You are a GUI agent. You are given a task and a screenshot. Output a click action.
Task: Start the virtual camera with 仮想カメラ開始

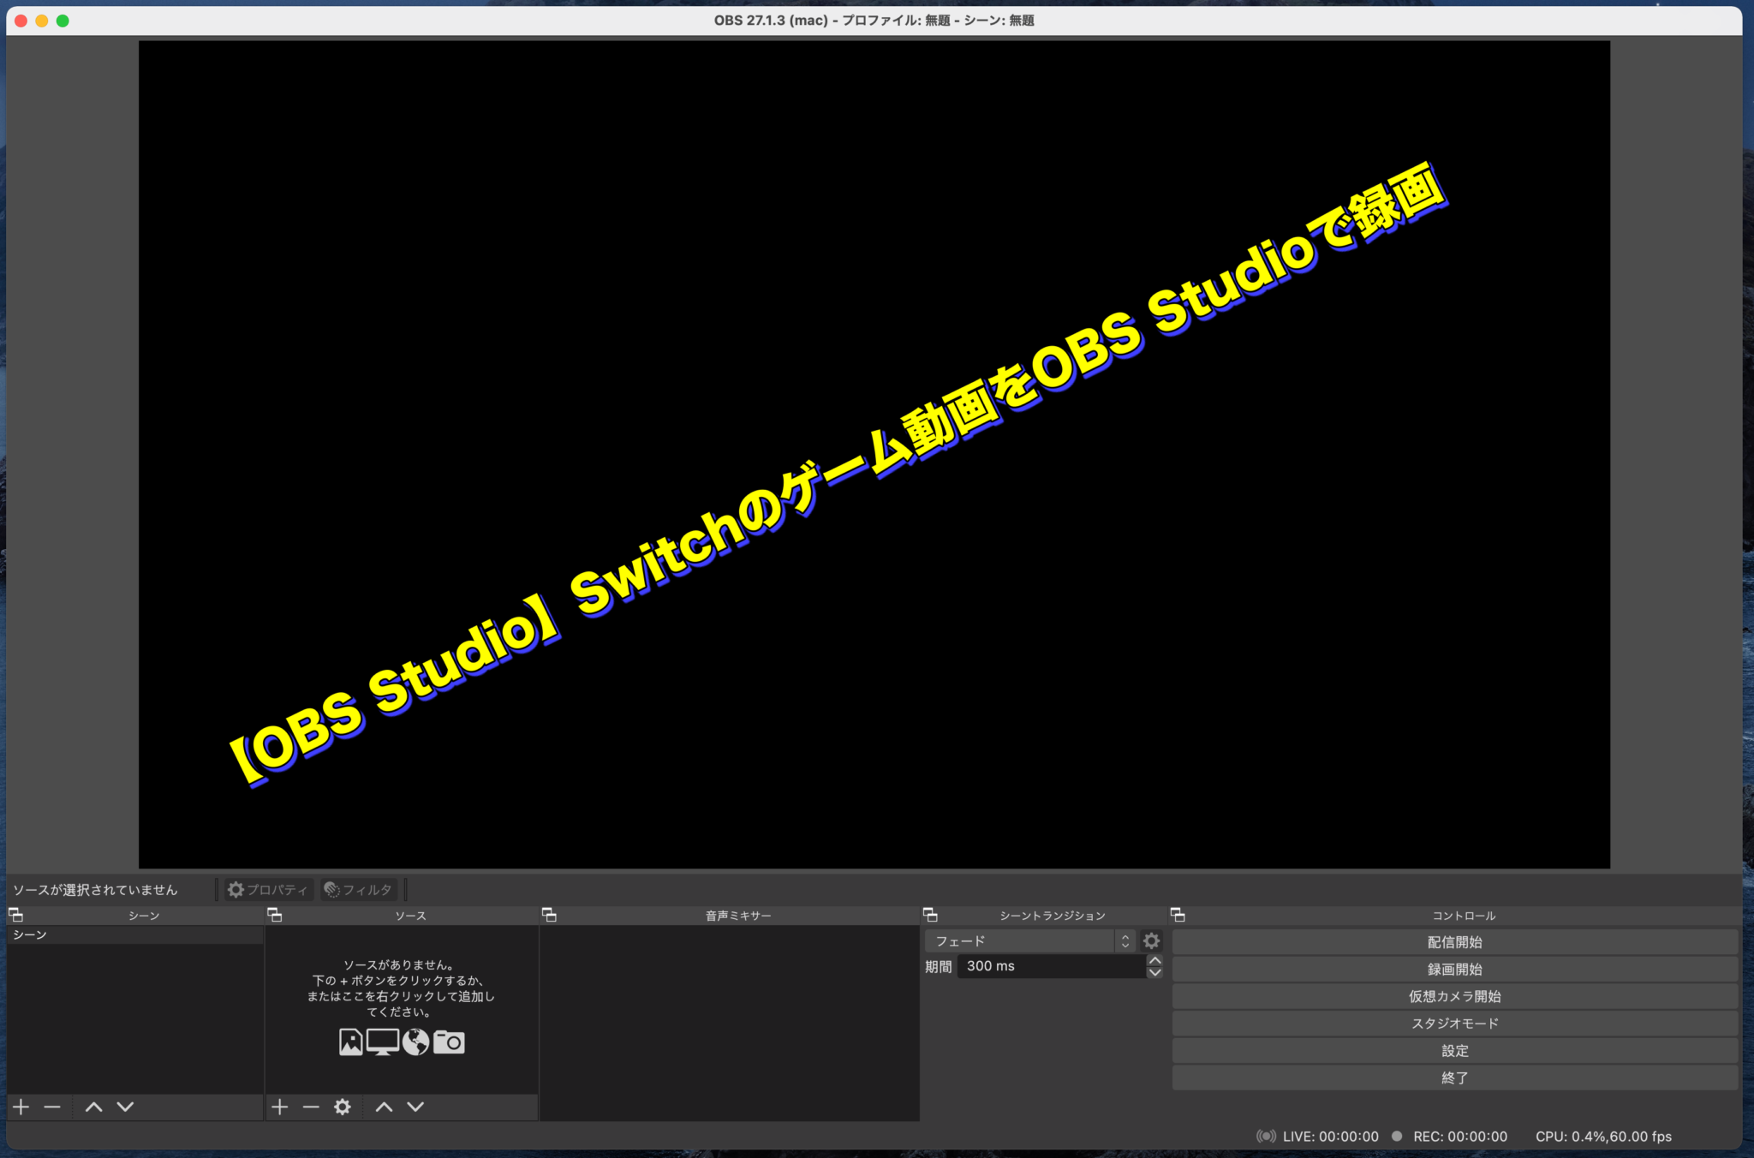point(1455,996)
